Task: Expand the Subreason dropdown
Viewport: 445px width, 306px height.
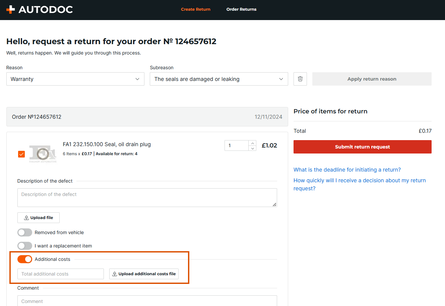Action: tap(218, 79)
